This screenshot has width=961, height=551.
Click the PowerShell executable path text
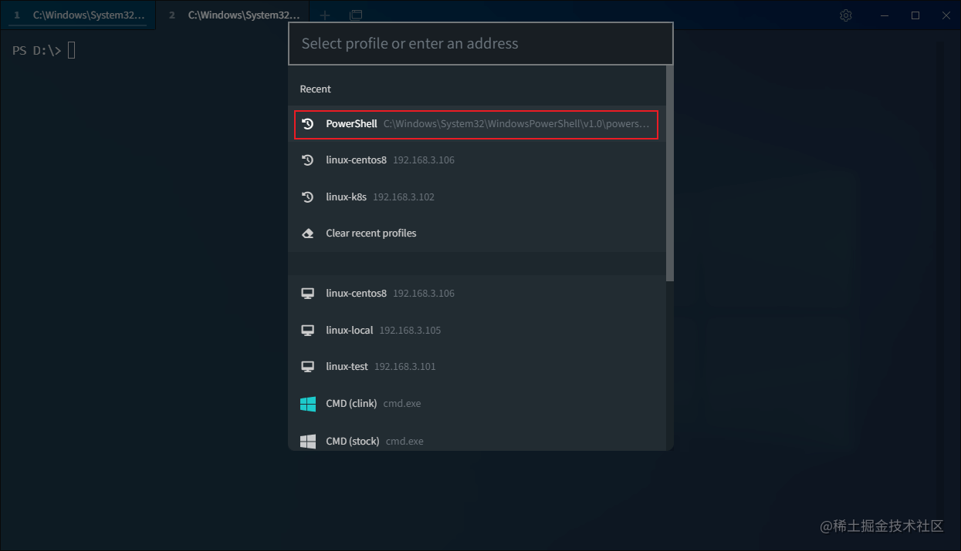[x=516, y=124]
